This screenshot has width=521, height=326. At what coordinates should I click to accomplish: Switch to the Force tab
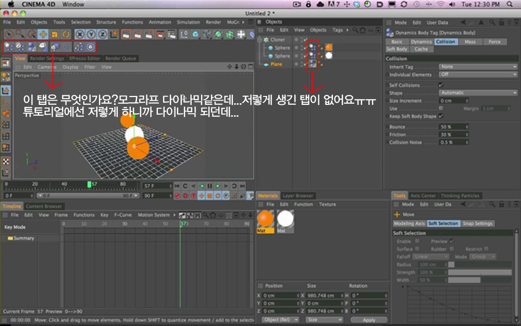494,42
